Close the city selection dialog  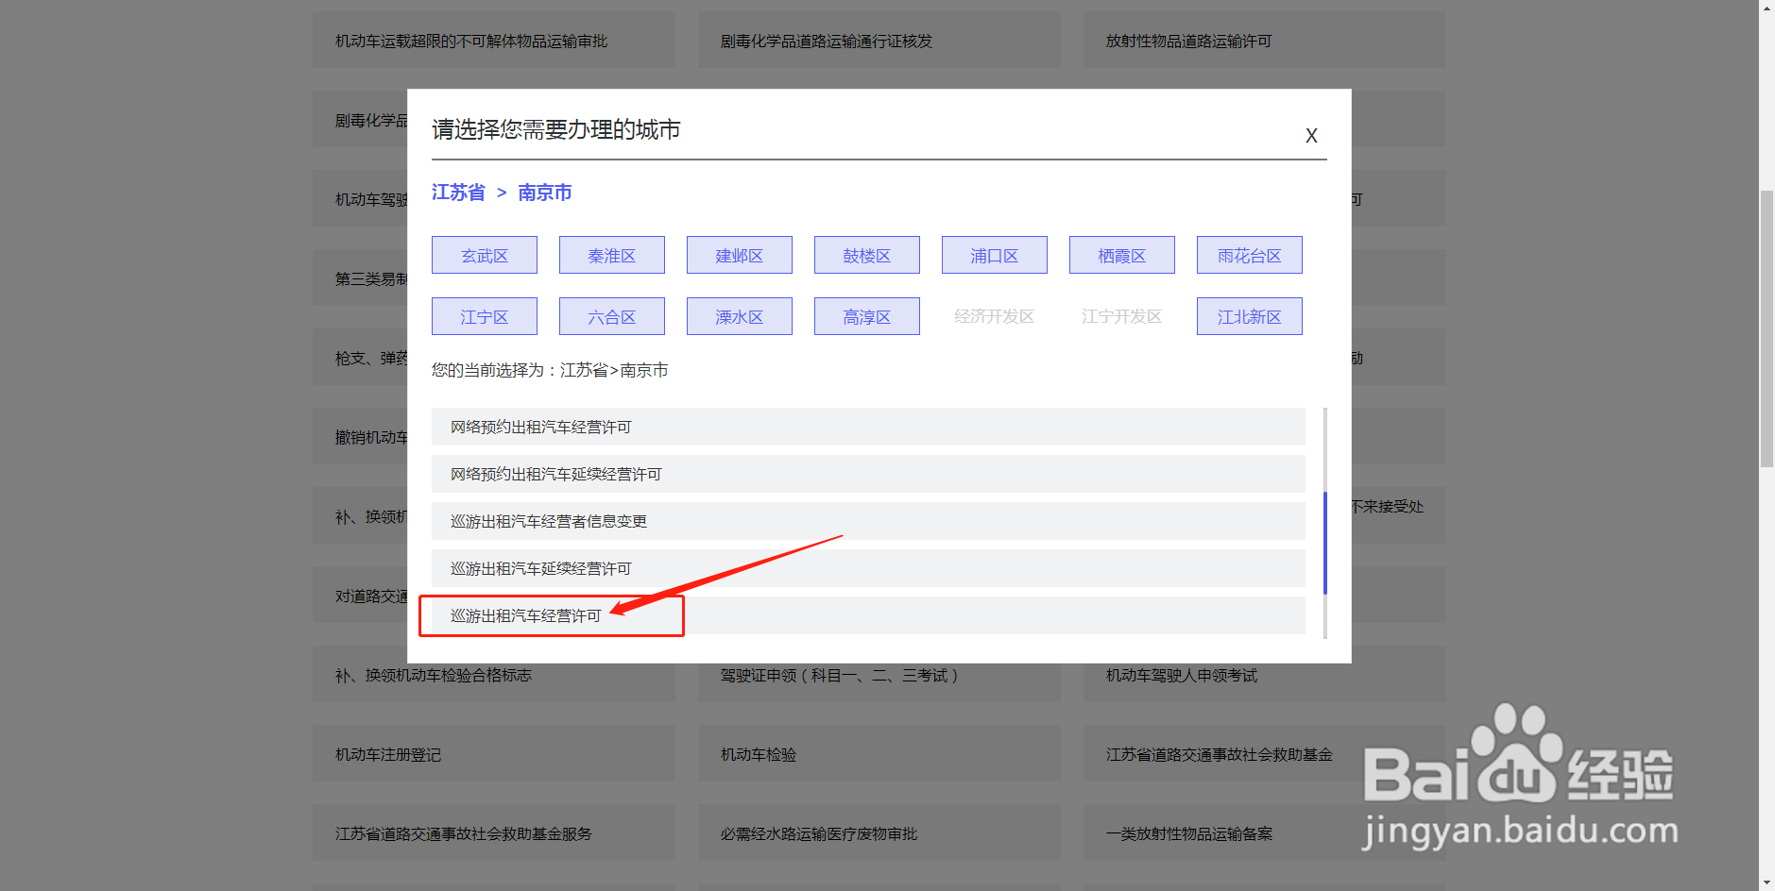tap(1311, 135)
